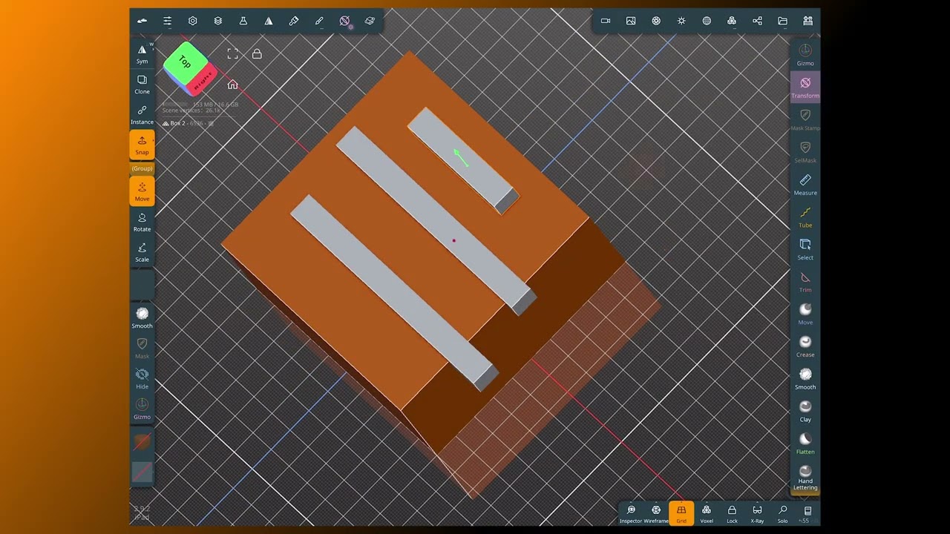The height and width of the screenshot is (534, 950).
Task: Create an Instance of the object
Action: [x=142, y=114]
